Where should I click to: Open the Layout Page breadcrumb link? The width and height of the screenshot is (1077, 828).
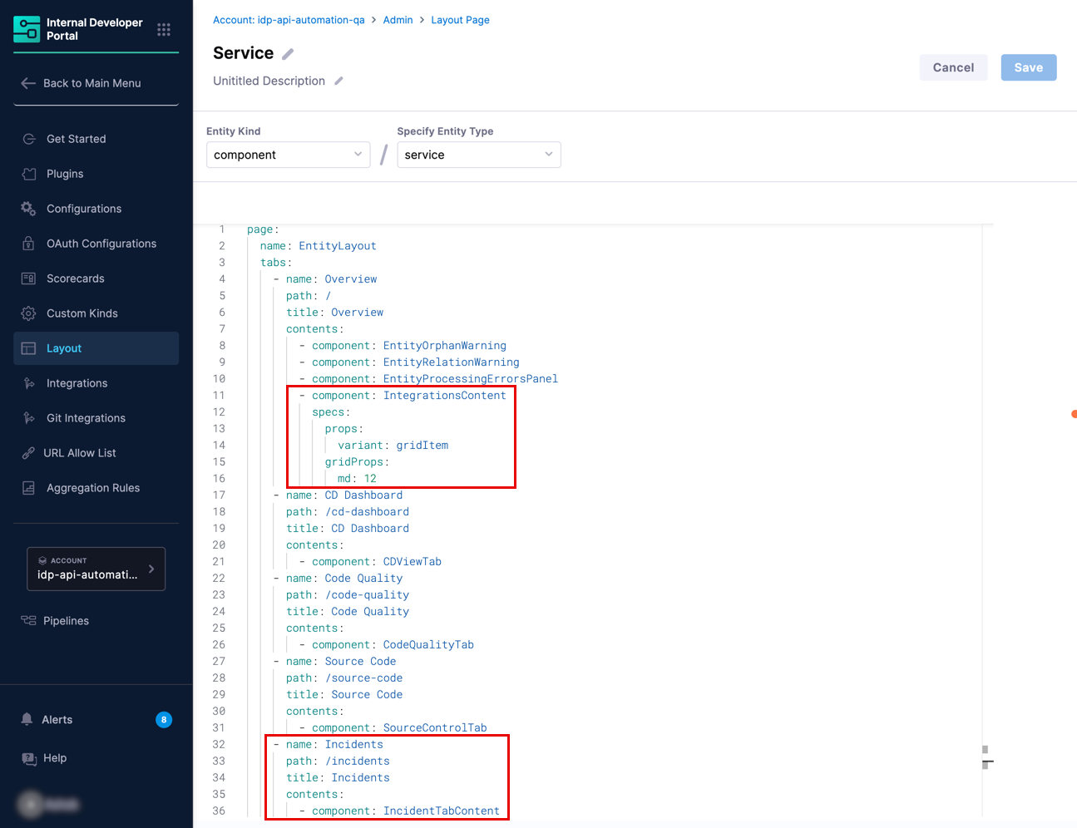pos(460,20)
